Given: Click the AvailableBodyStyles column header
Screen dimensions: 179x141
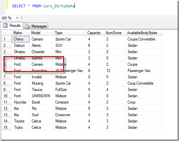Looking at the screenshot, I should (x=144, y=33).
